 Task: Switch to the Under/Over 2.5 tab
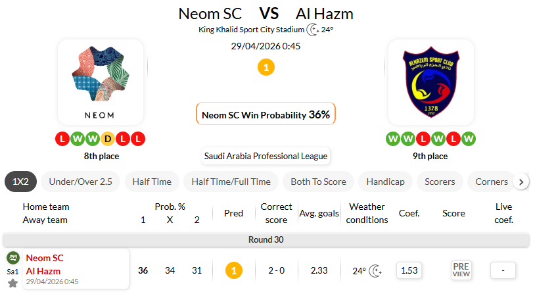point(80,182)
